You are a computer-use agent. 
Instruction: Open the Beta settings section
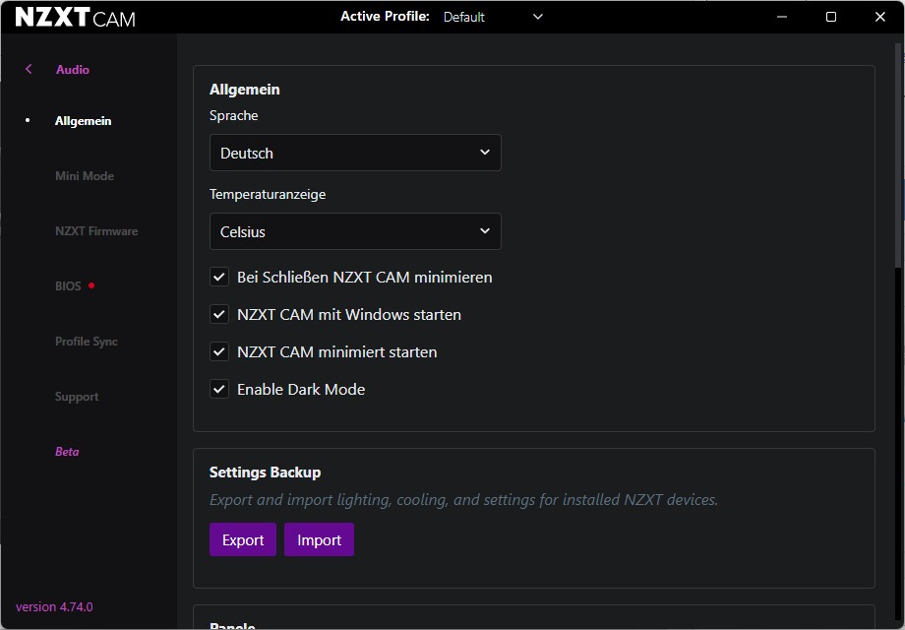67,452
